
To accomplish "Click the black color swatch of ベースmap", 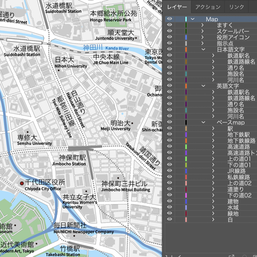I will (x=186, y=122).
